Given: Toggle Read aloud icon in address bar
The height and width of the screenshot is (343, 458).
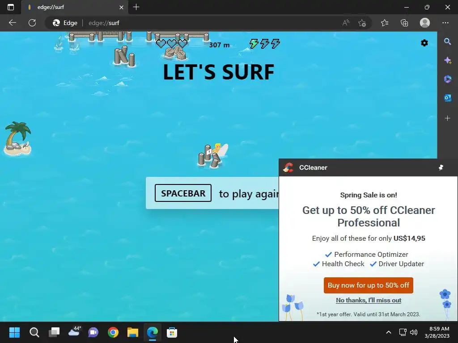Looking at the screenshot, I should pyautogui.click(x=346, y=23).
